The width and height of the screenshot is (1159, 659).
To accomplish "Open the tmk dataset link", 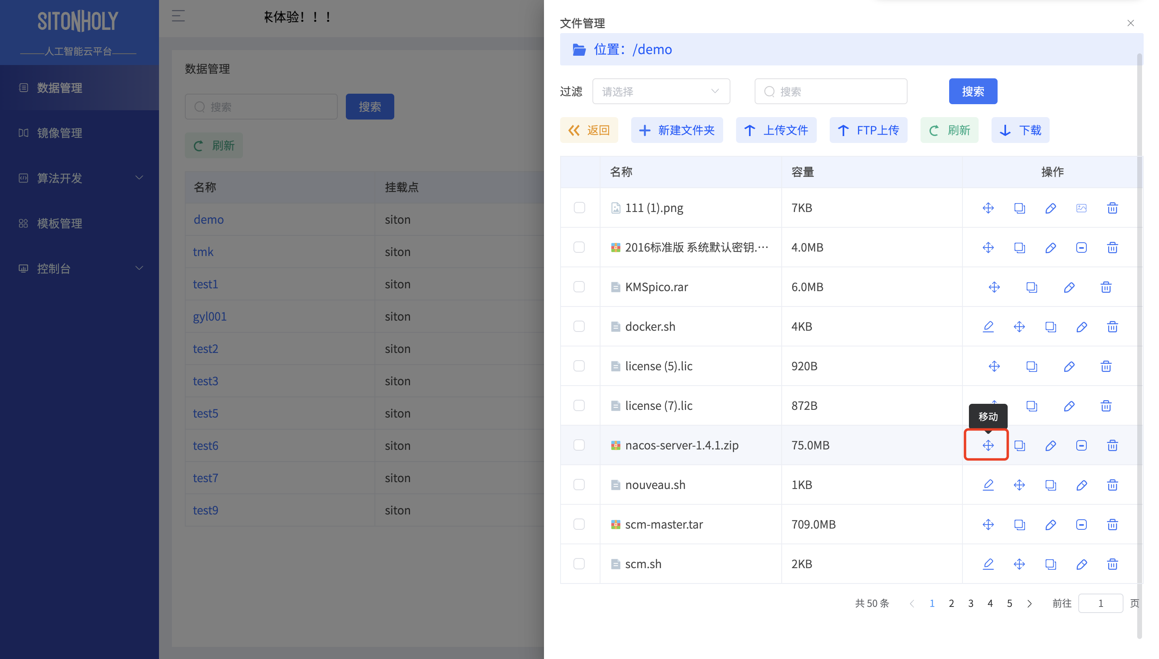I will pos(203,252).
